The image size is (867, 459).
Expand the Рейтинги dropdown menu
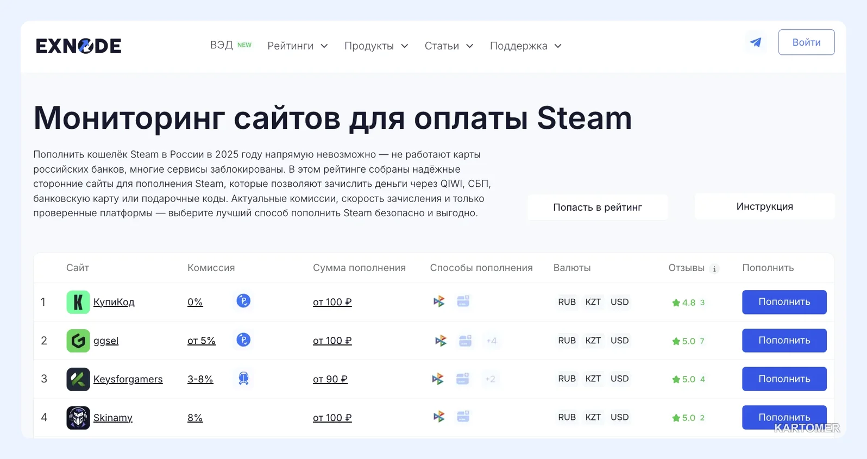click(298, 46)
